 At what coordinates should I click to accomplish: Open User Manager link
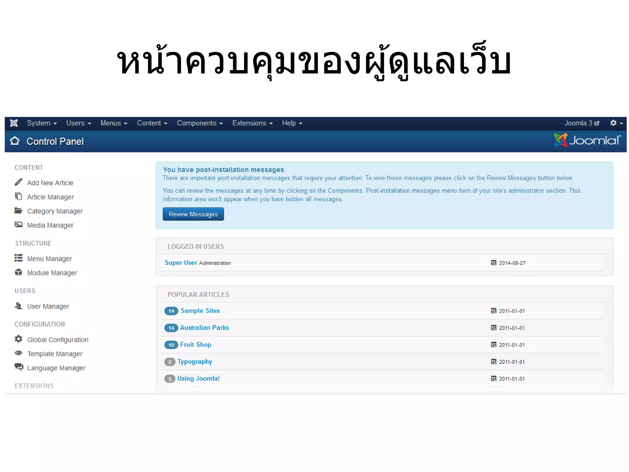point(48,306)
